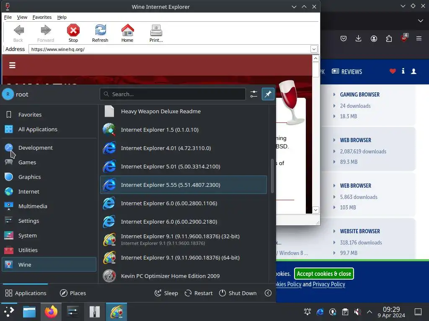This screenshot has height=321, width=429.
Task: Open the Privacy Policy link
Action: (328, 284)
